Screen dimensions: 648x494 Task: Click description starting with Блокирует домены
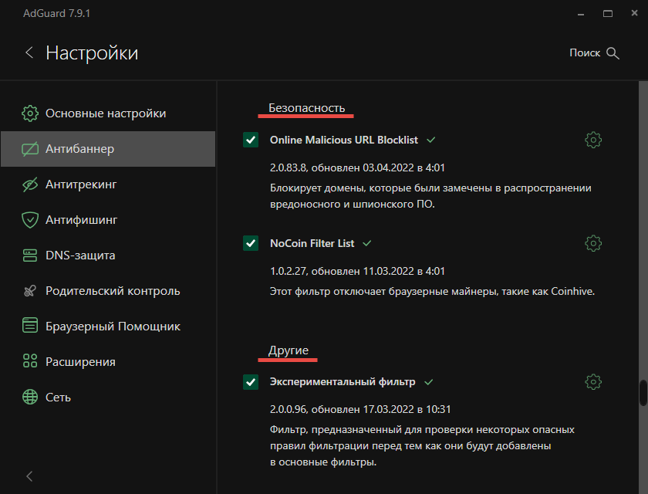[430, 196]
